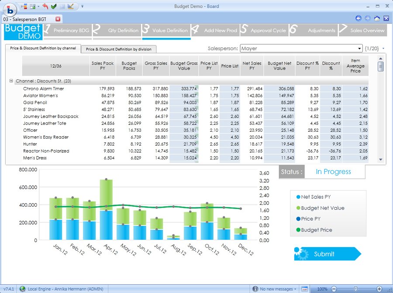Open the Salesperson dropdown showing Mayer
This screenshot has width=393, height=293.
(x=360, y=48)
